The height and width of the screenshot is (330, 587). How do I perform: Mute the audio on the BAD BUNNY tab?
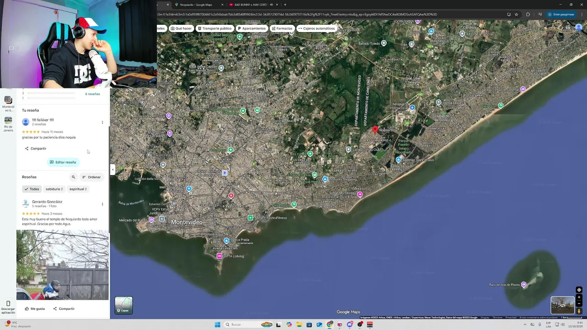point(271,5)
